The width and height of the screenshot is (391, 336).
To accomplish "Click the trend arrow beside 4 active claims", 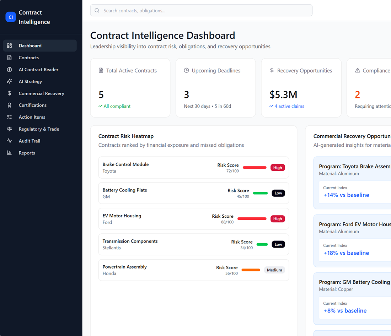I will (271, 106).
